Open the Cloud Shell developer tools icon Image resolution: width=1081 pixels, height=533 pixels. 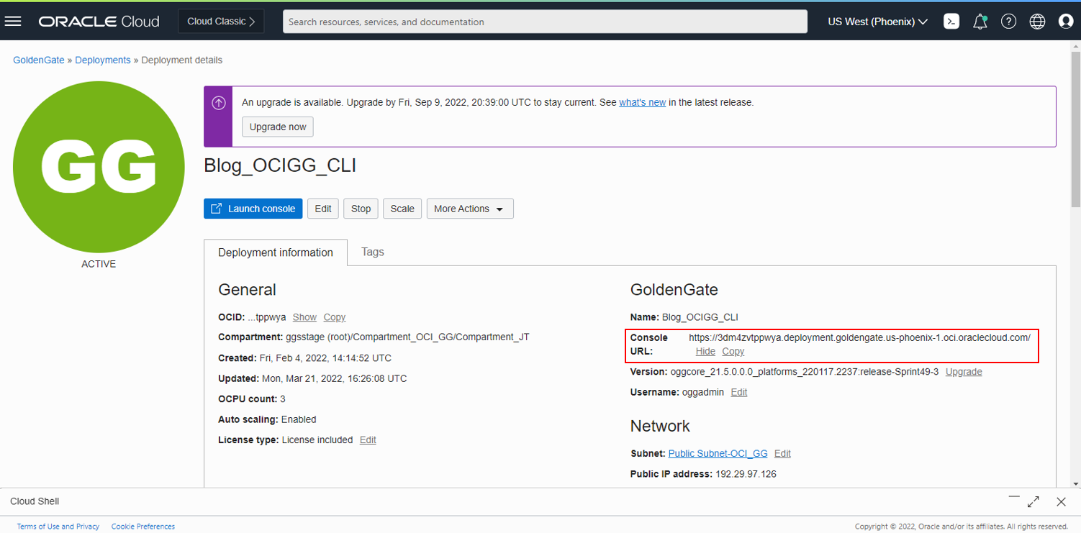tap(951, 22)
